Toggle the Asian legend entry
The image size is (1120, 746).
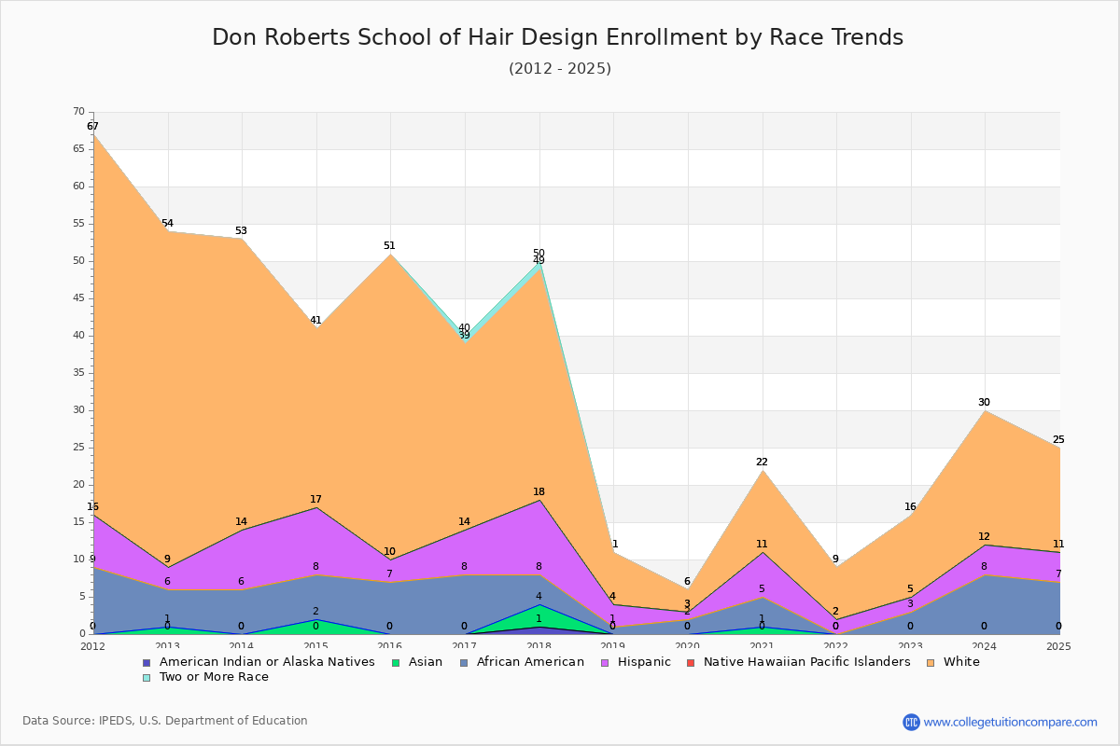tap(417, 662)
